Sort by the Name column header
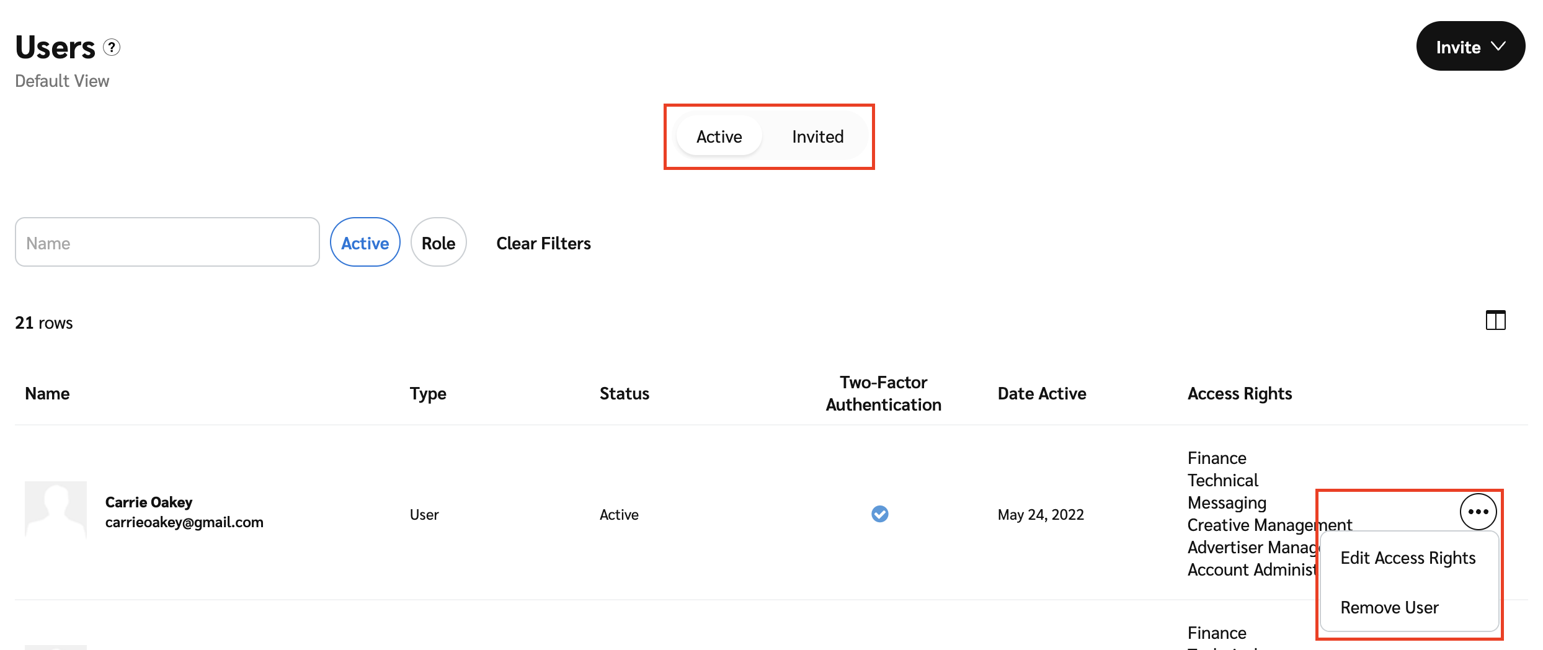Viewport: 1543px width, 650px height. tap(47, 394)
